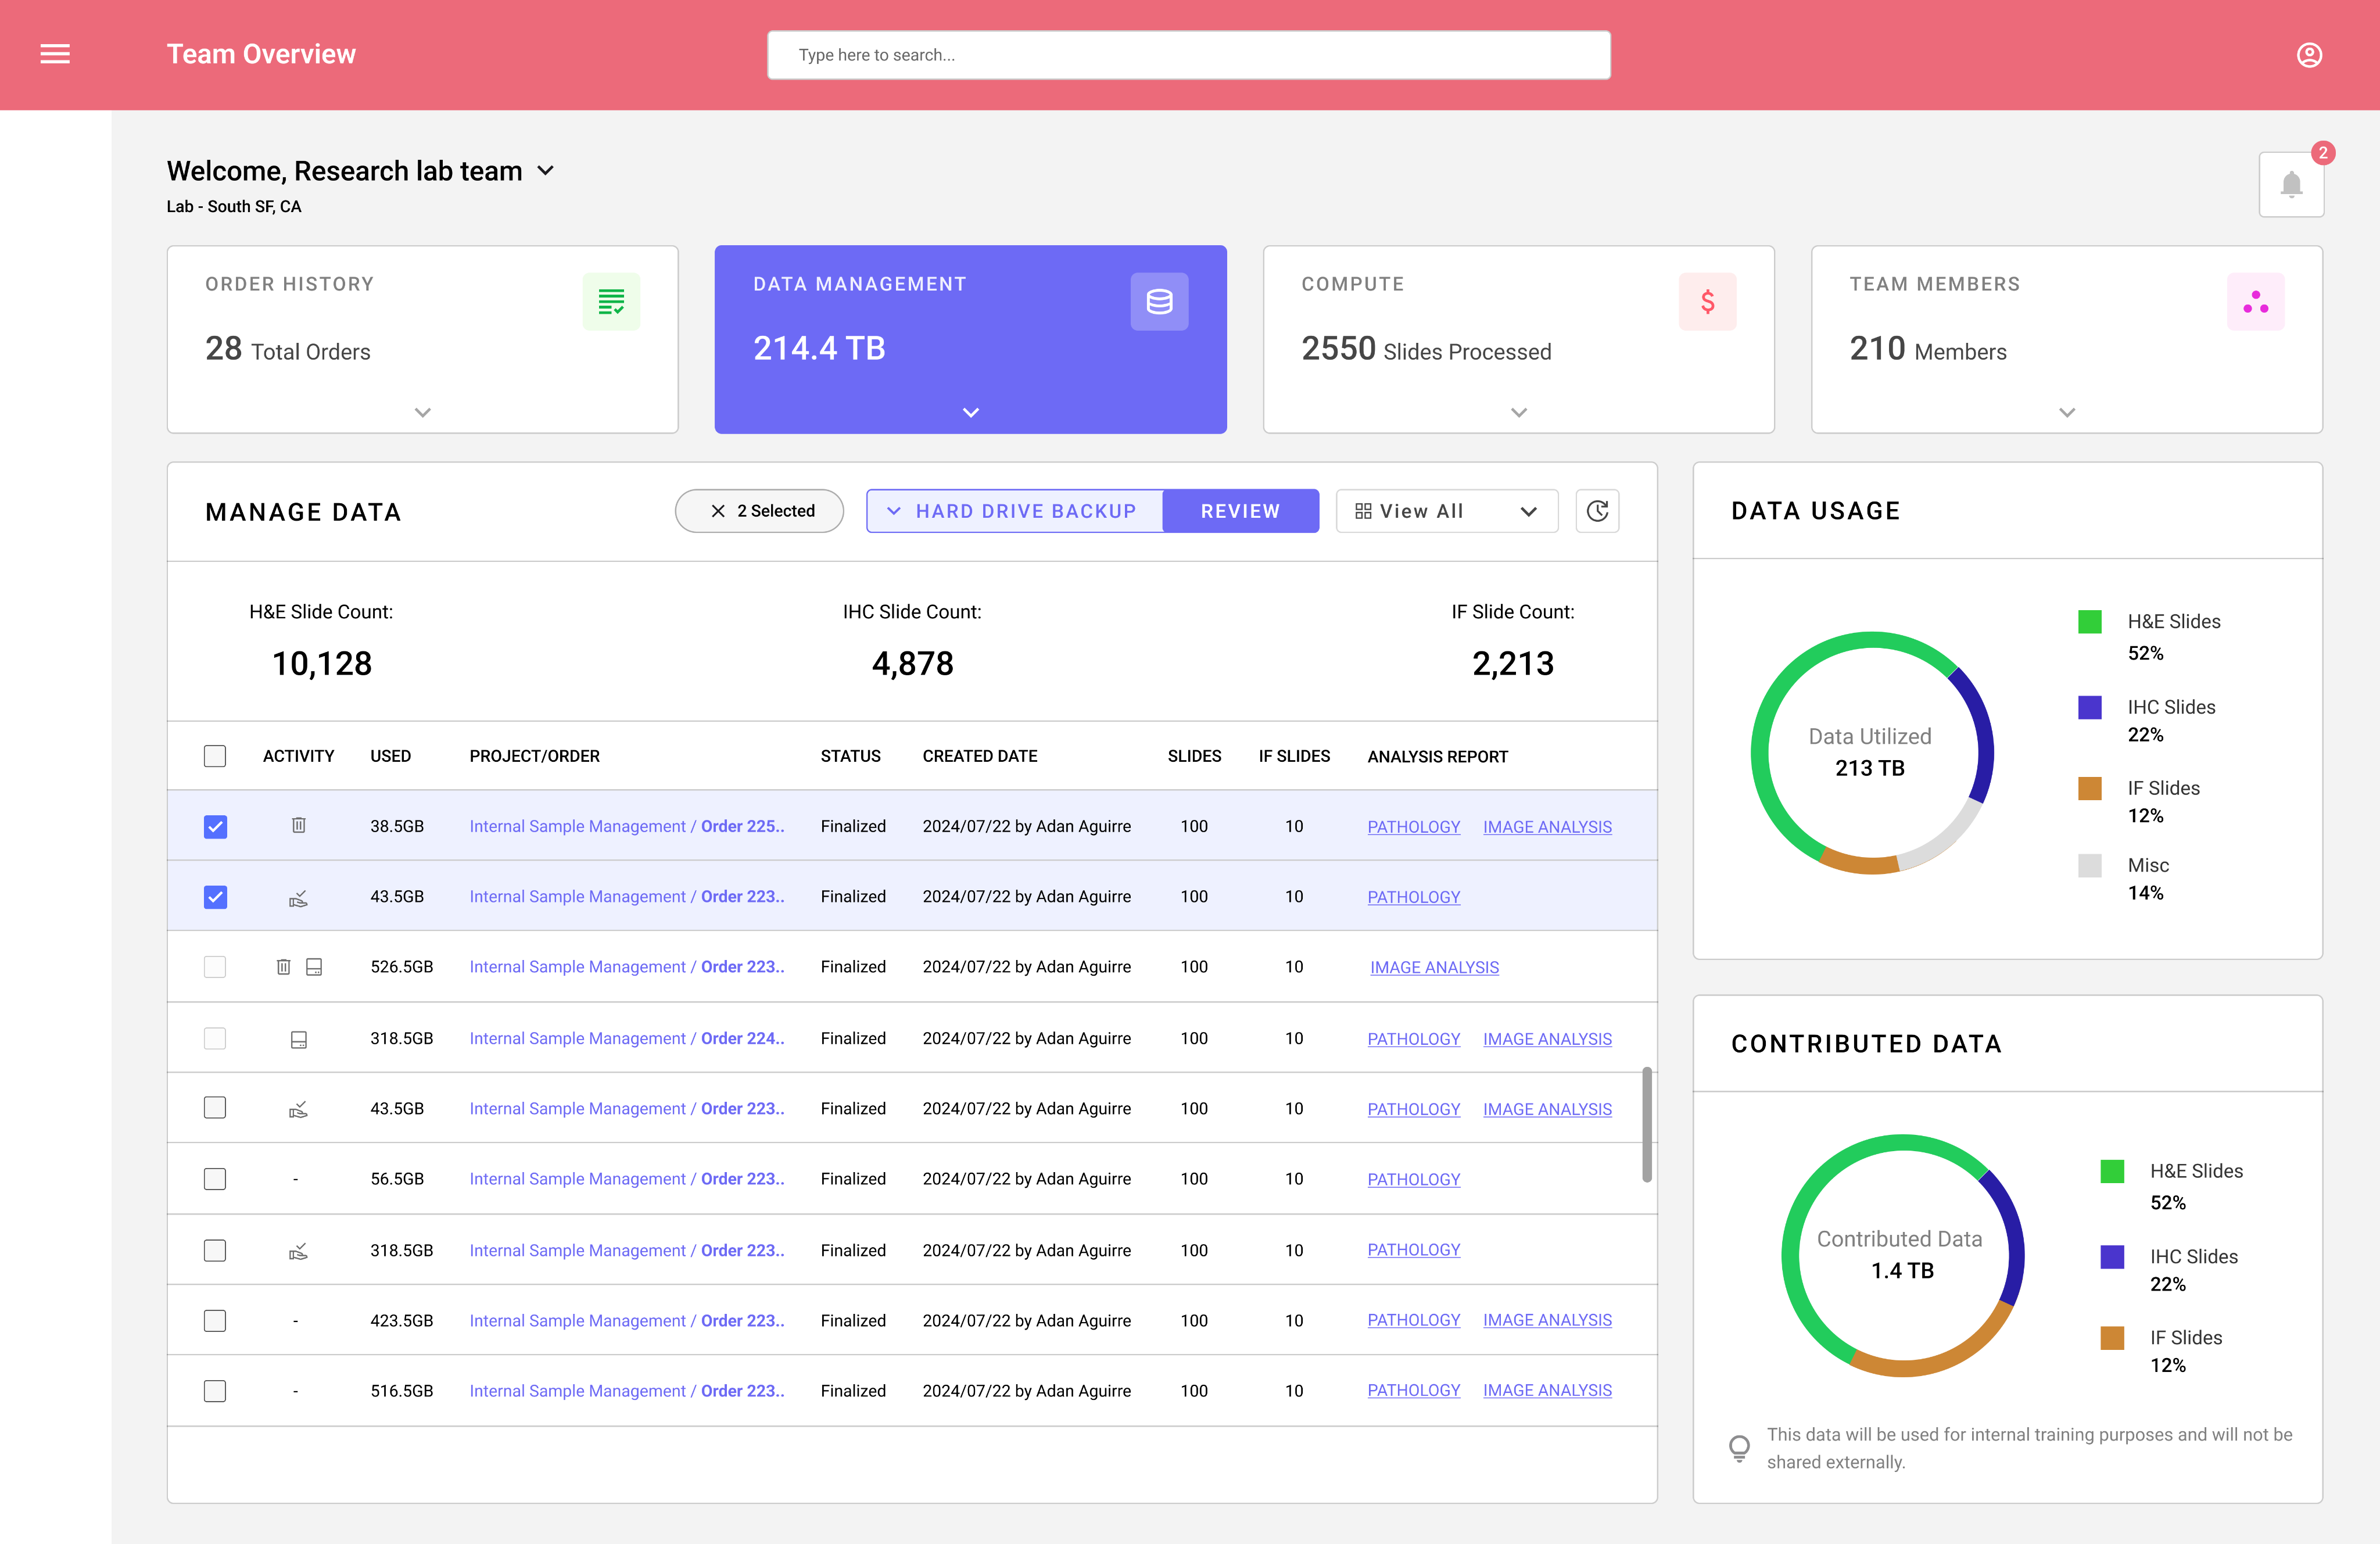The image size is (2380, 1544).
Task: Uncheck the 38.5GB row checkbox
Action: coord(215,826)
